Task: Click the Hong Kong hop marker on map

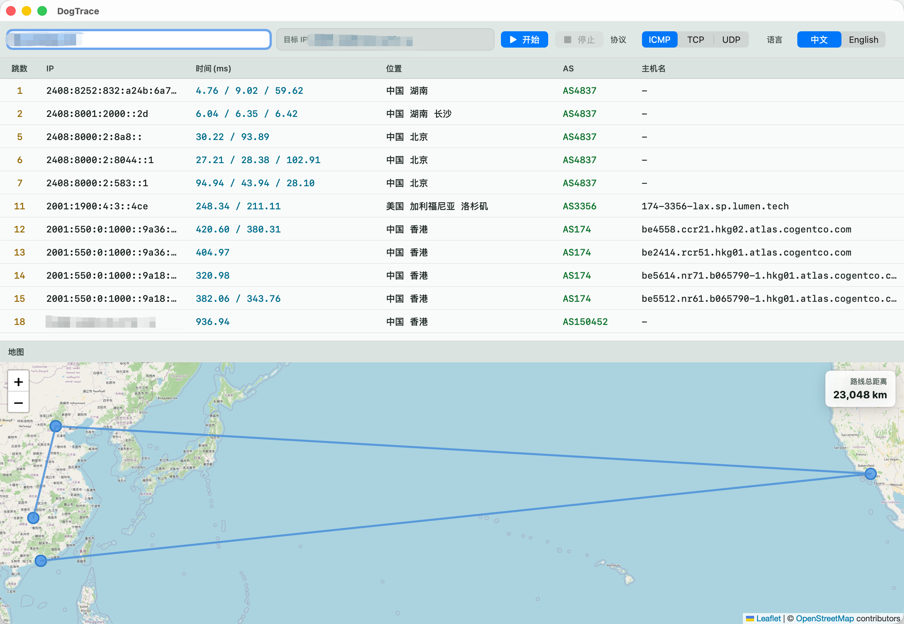Action: [41, 561]
